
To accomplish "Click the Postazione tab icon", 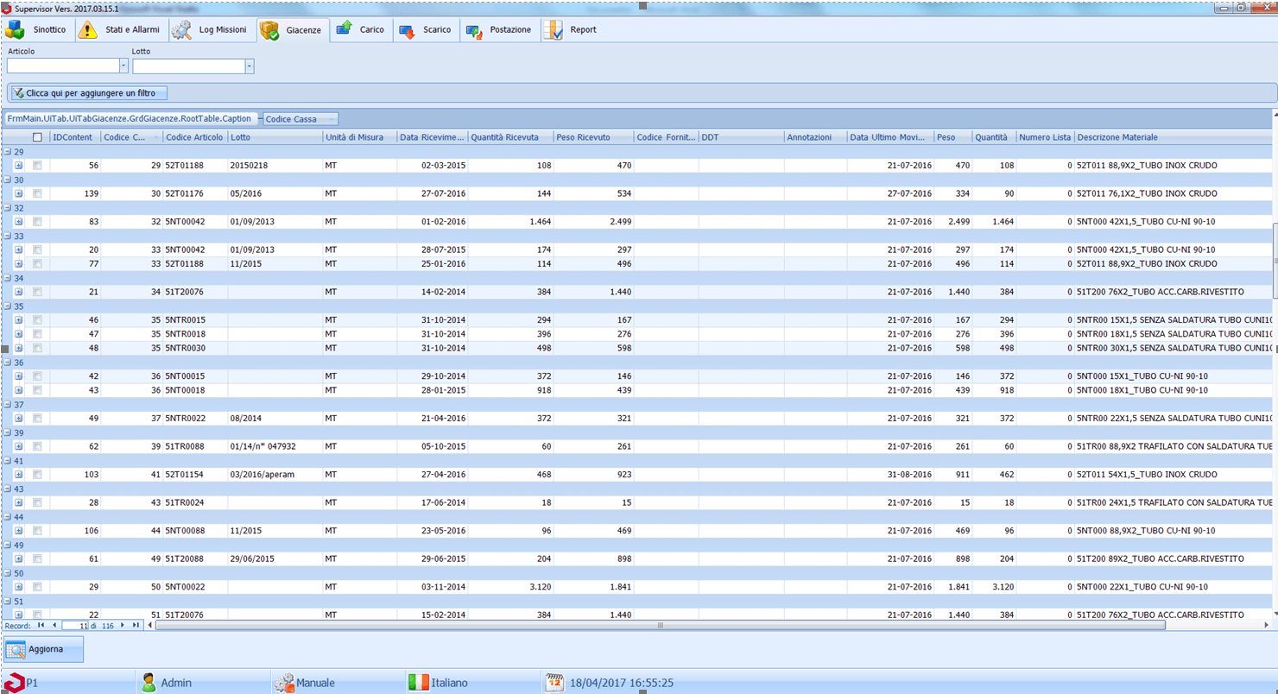I will click(474, 30).
